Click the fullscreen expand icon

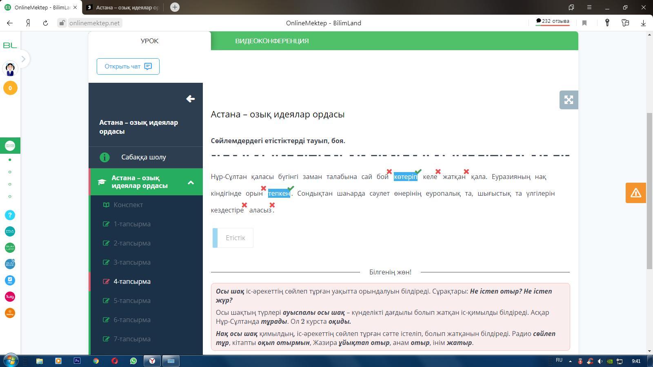[569, 100]
